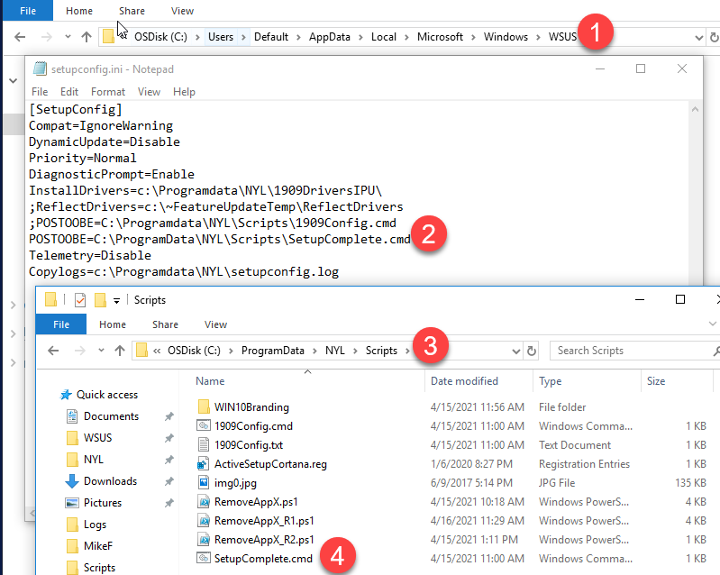
Task: Expand the ribbon in Scripts window
Action: [713, 324]
